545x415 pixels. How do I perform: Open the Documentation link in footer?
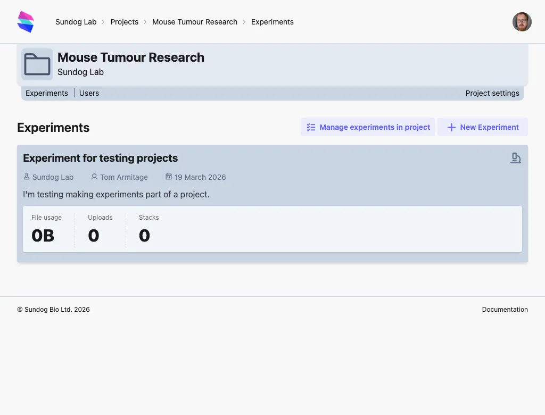pyautogui.click(x=505, y=309)
